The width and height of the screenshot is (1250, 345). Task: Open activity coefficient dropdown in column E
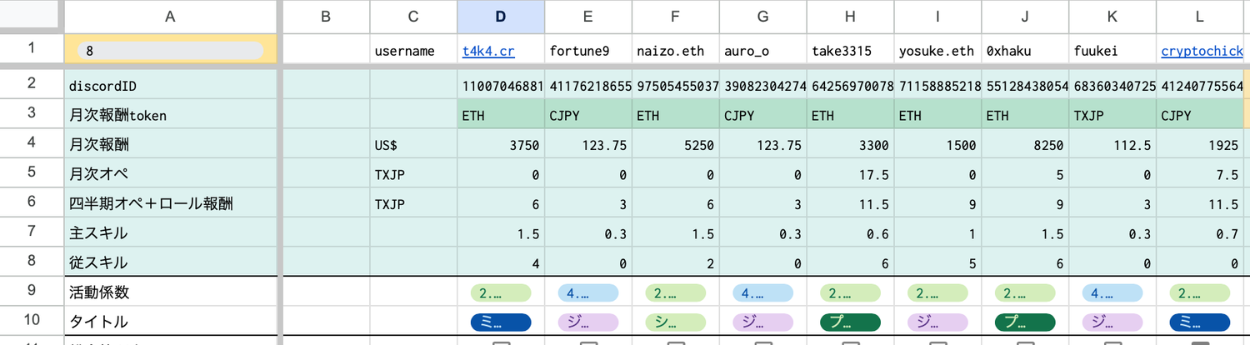point(587,292)
